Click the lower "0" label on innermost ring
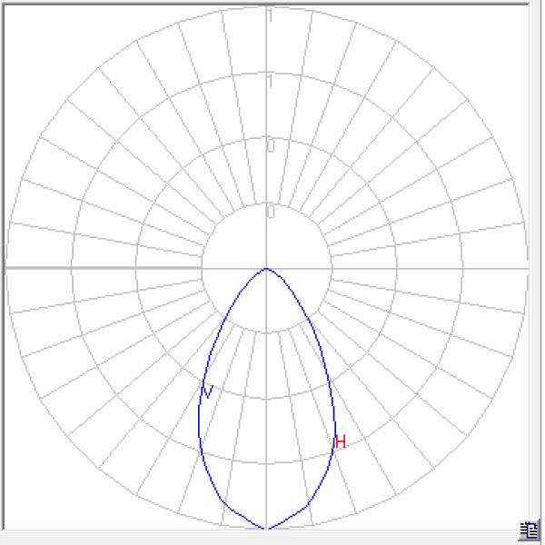 pyautogui.click(x=269, y=213)
